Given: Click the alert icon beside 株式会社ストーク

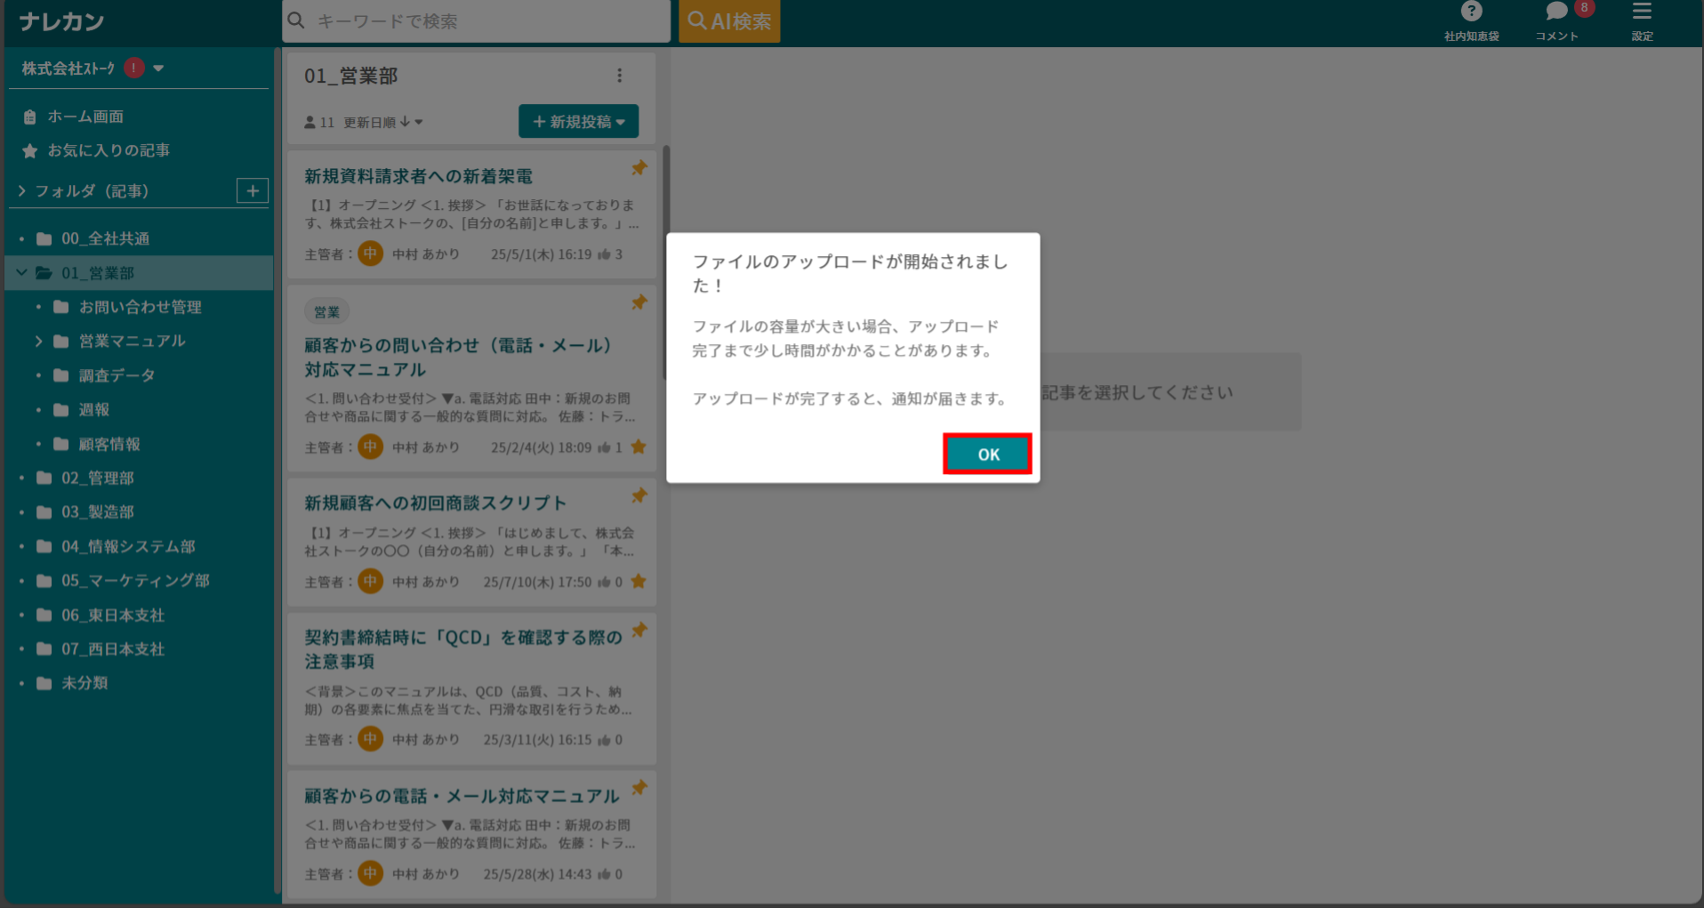Looking at the screenshot, I should coord(133,67).
